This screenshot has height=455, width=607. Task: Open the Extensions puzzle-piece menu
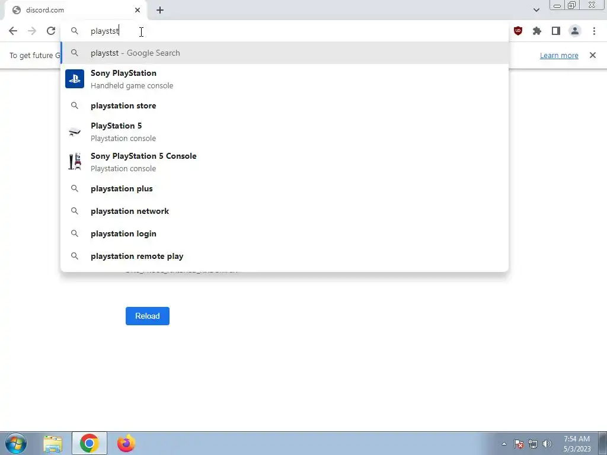tap(537, 31)
